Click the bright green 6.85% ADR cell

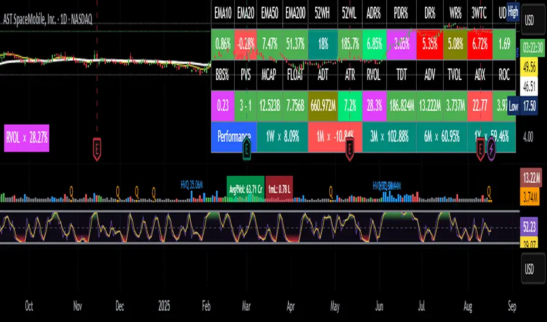tap(374, 44)
